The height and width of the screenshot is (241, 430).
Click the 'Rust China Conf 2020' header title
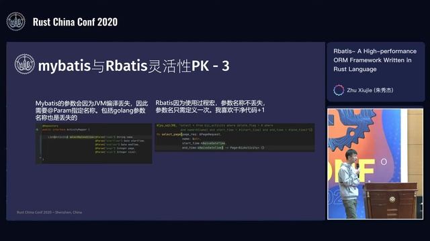75,22
